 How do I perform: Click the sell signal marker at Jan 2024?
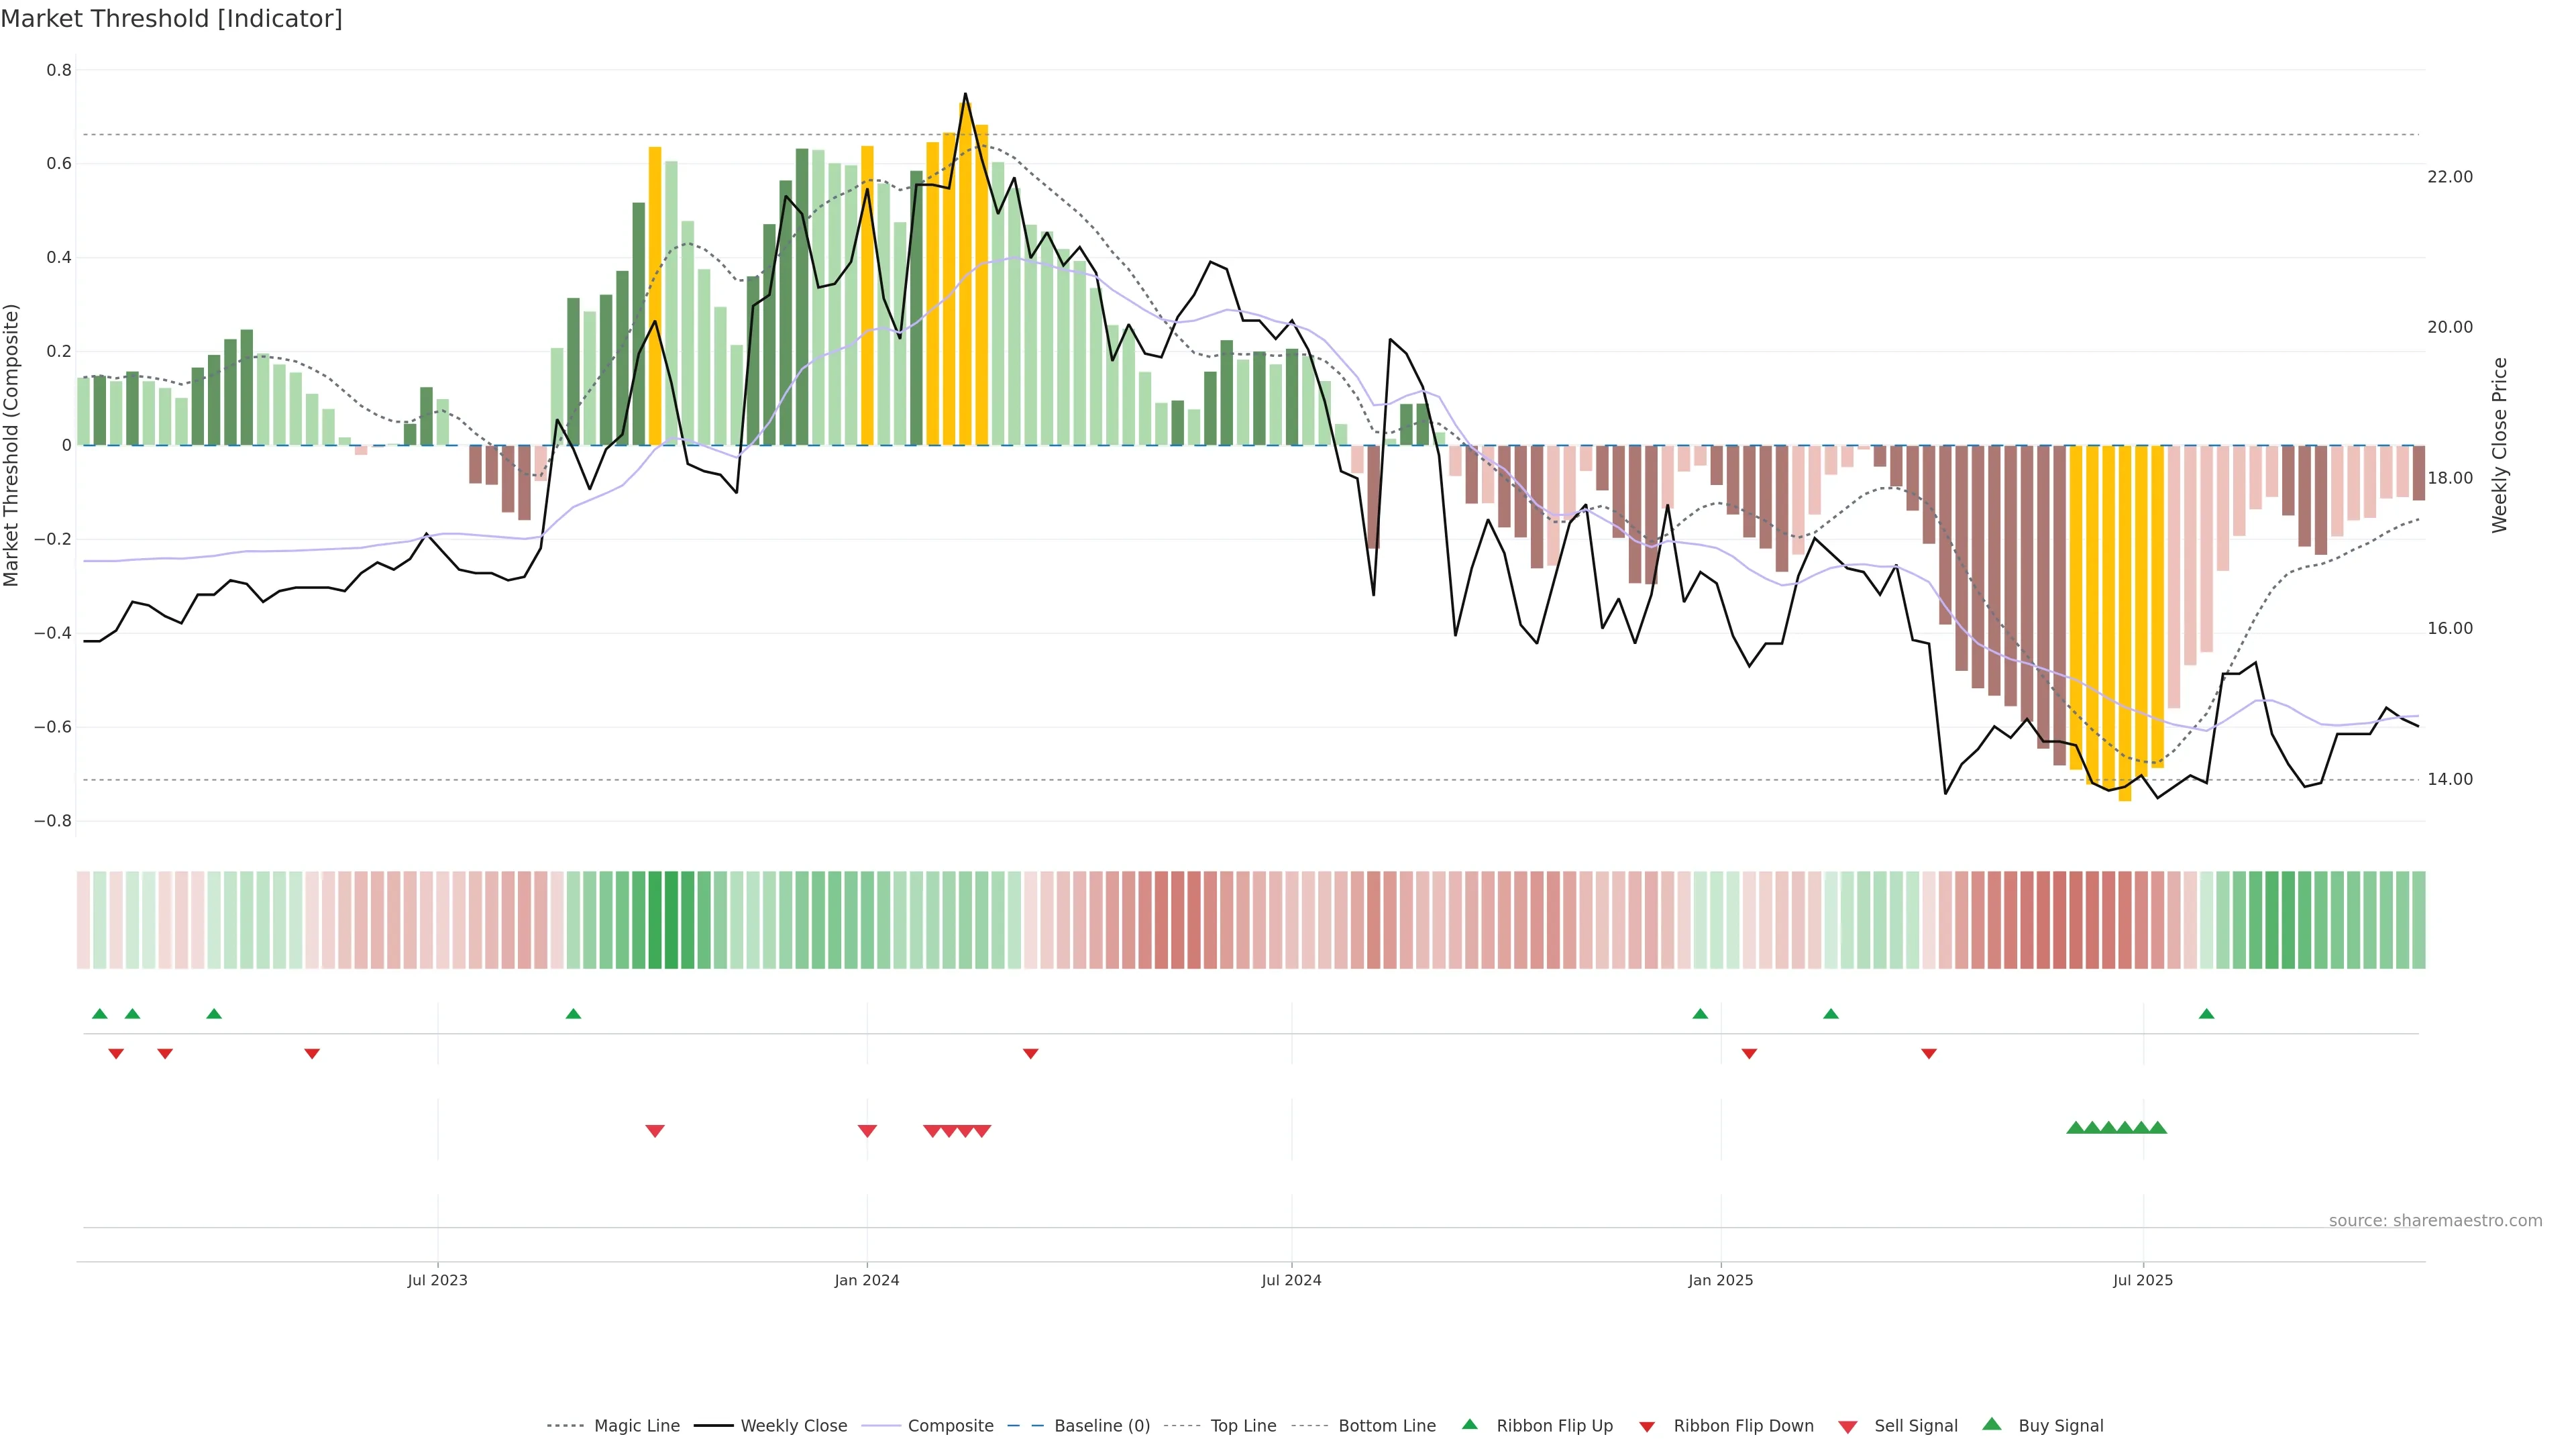867,1131
